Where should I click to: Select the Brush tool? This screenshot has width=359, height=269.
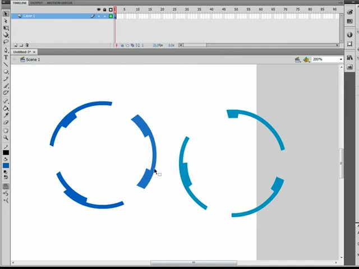pos(6,86)
